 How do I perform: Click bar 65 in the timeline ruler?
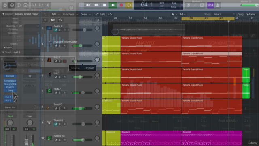pyautogui.click(x=237, y=18)
